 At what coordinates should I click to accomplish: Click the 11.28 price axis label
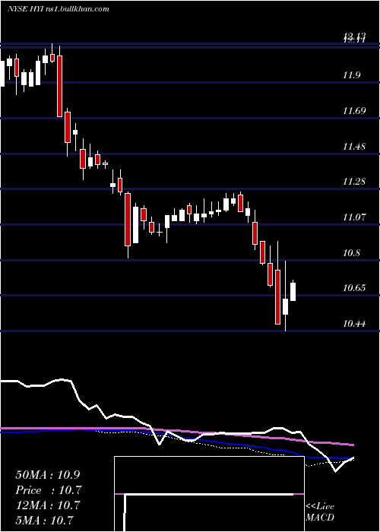click(x=354, y=182)
